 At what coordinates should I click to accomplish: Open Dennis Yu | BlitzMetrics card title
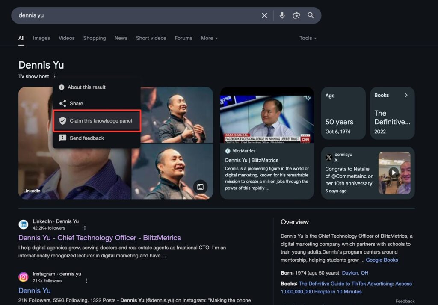(x=252, y=160)
